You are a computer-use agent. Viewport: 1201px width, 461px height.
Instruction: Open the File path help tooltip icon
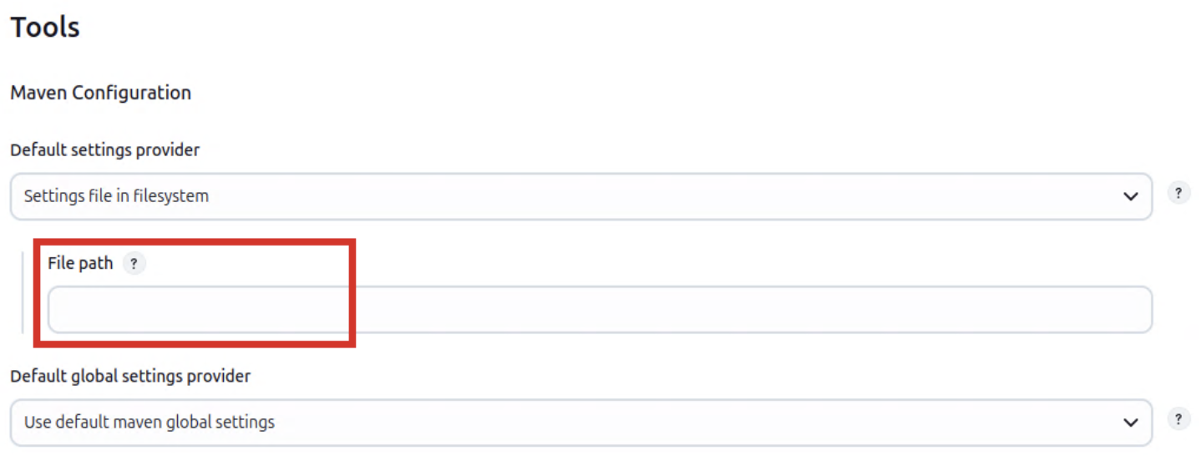tap(134, 264)
